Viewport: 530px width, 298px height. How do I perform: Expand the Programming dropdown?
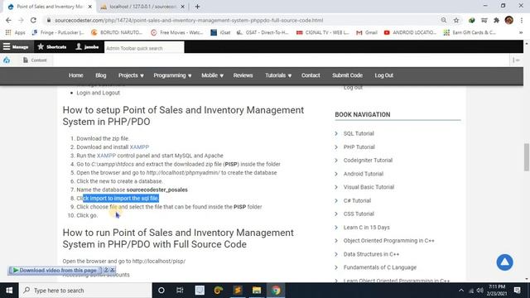[x=172, y=75]
